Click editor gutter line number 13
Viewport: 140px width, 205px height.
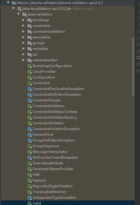[x=138, y=31]
